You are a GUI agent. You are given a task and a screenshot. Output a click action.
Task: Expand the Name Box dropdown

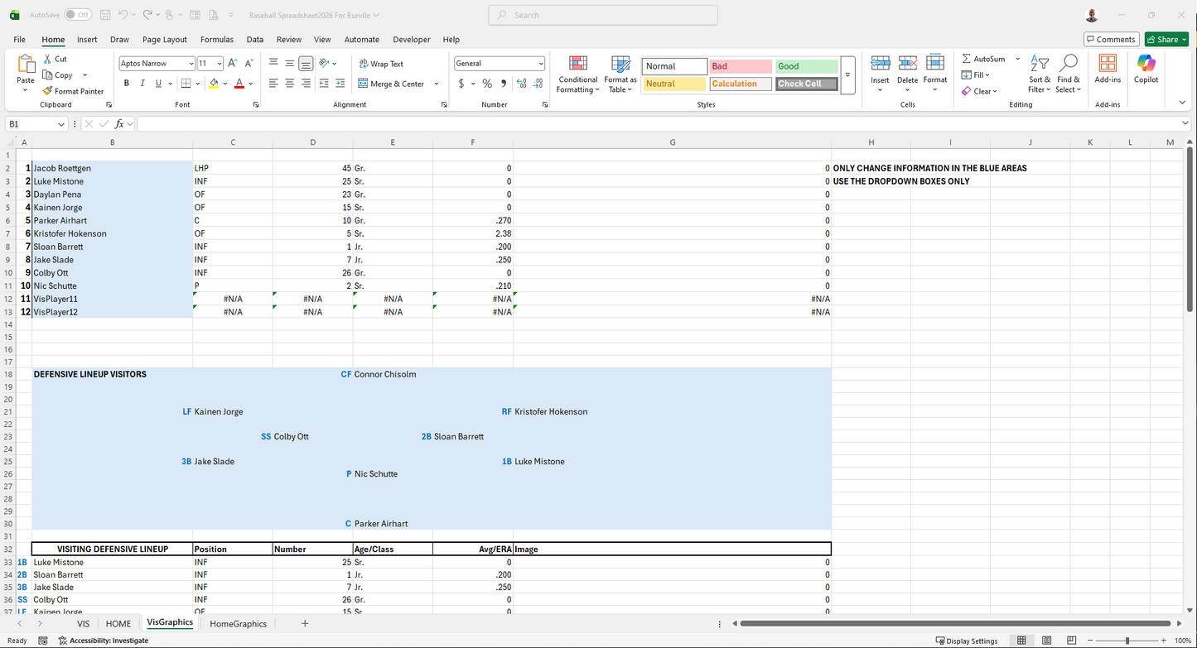pos(61,123)
